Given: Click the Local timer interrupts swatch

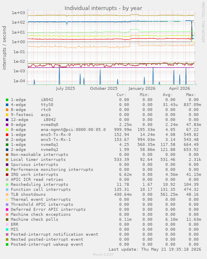Looking at the screenshot, I should coord(7,160).
